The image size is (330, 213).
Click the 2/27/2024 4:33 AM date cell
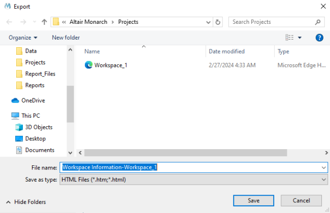232,65
